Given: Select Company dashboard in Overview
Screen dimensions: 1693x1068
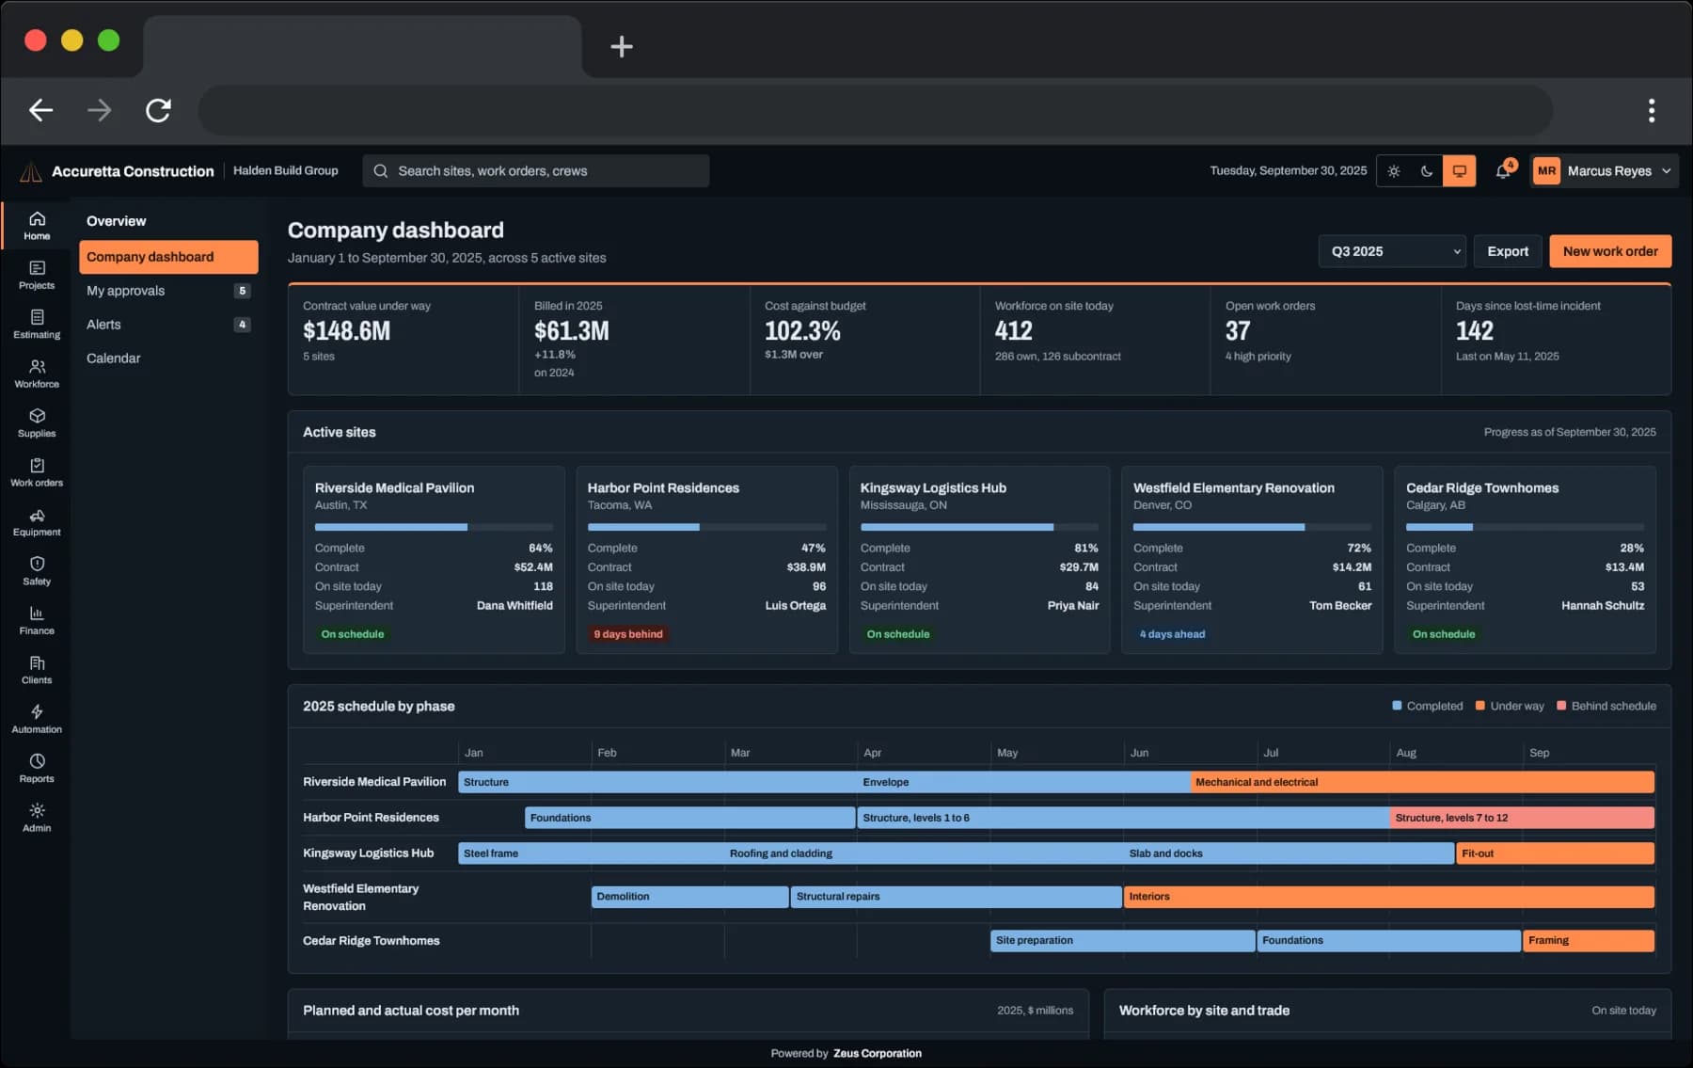Looking at the screenshot, I should pos(168,257).
